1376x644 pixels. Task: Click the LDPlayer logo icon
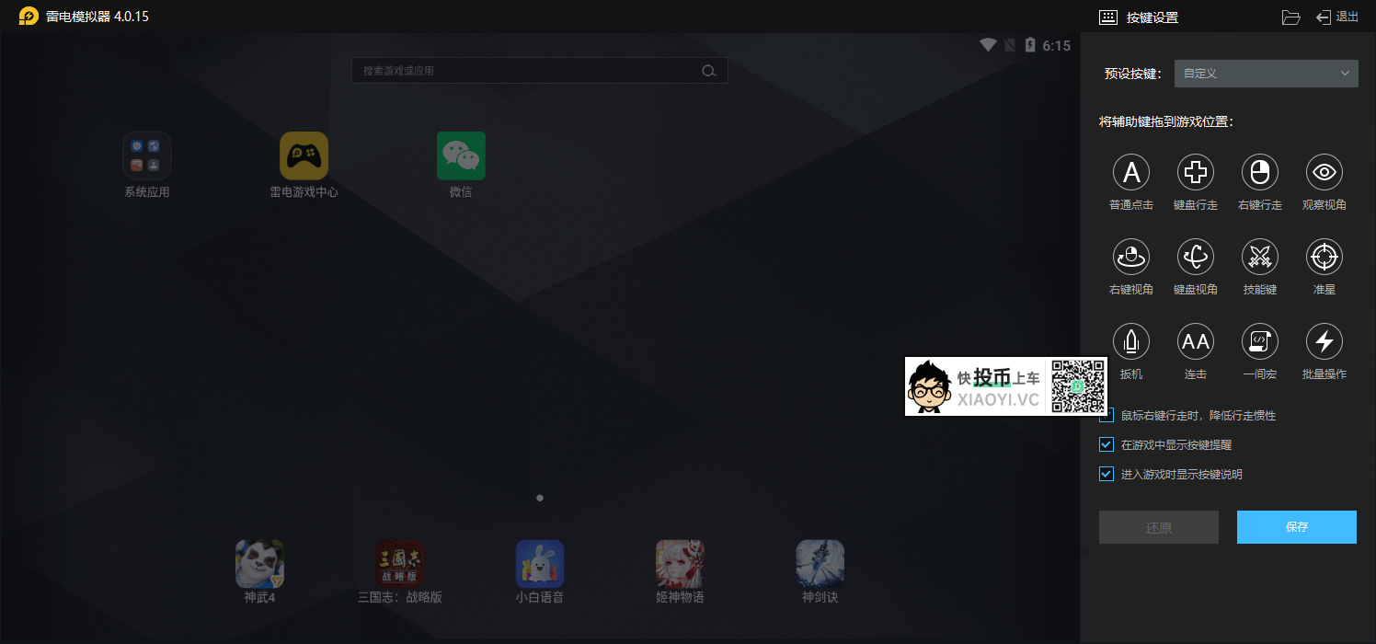tap(29, 17)
